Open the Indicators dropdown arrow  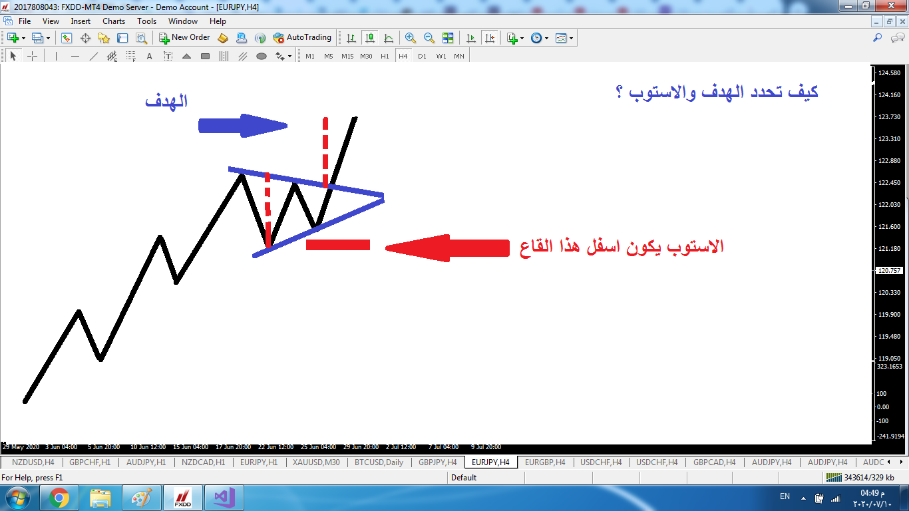point(522,38)
